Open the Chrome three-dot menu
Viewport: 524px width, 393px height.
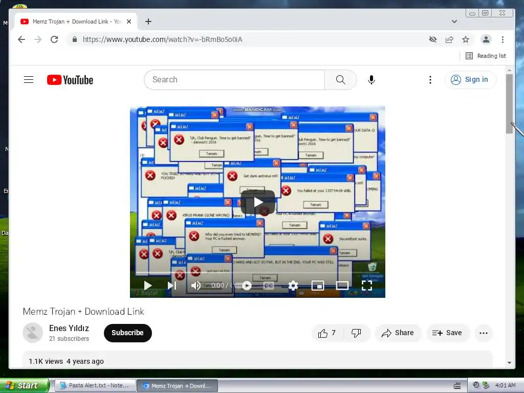(x=503, y=39)
